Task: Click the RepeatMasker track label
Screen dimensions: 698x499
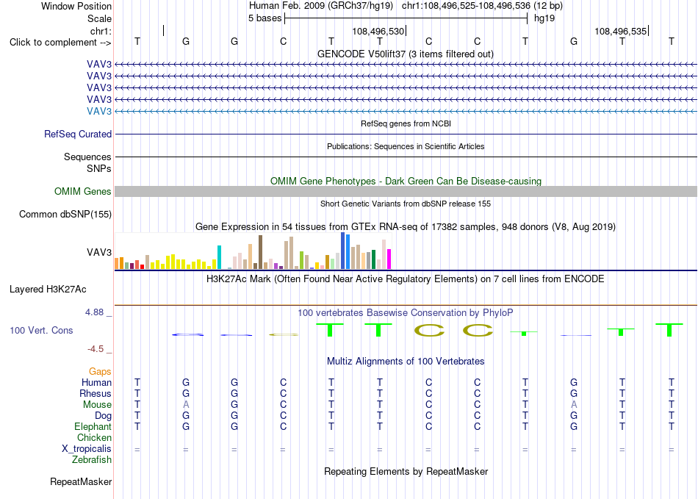Action: pyautogui.click(x=81, y=481)
